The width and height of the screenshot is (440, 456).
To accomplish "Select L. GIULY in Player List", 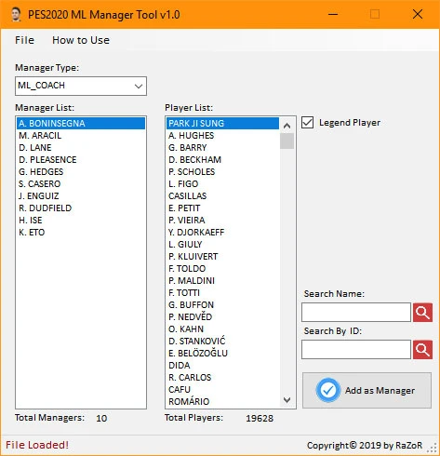I will [223, 244].
